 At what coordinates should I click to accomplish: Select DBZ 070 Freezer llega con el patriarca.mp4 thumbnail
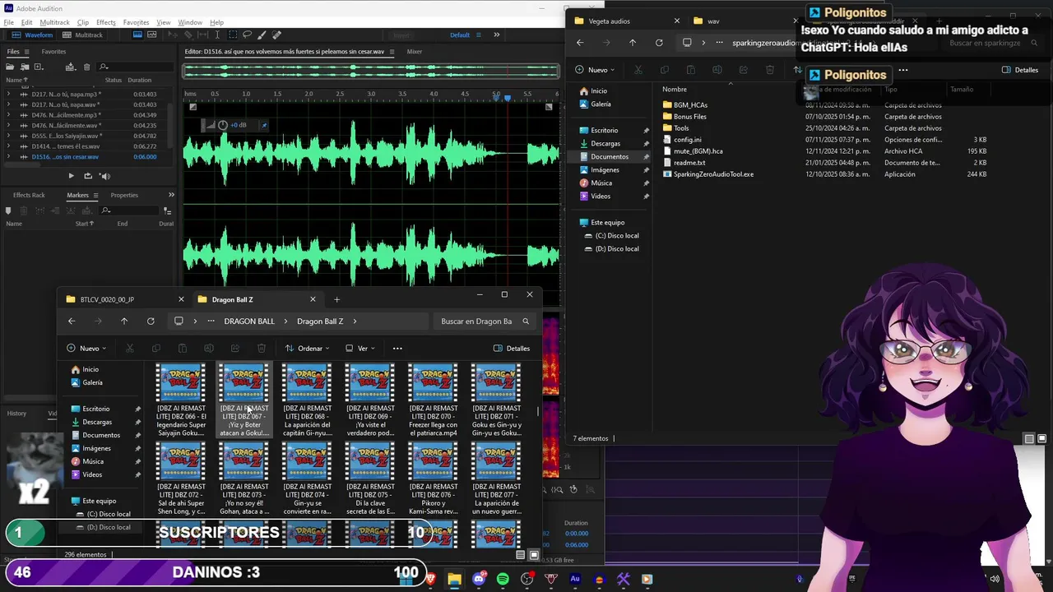434,401
